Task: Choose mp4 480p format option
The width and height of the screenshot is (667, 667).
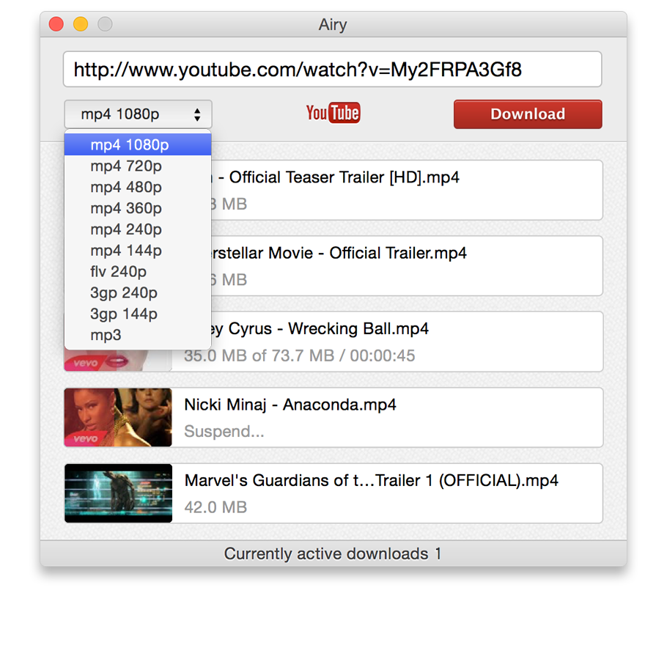Action: click(x=138, y=187)
